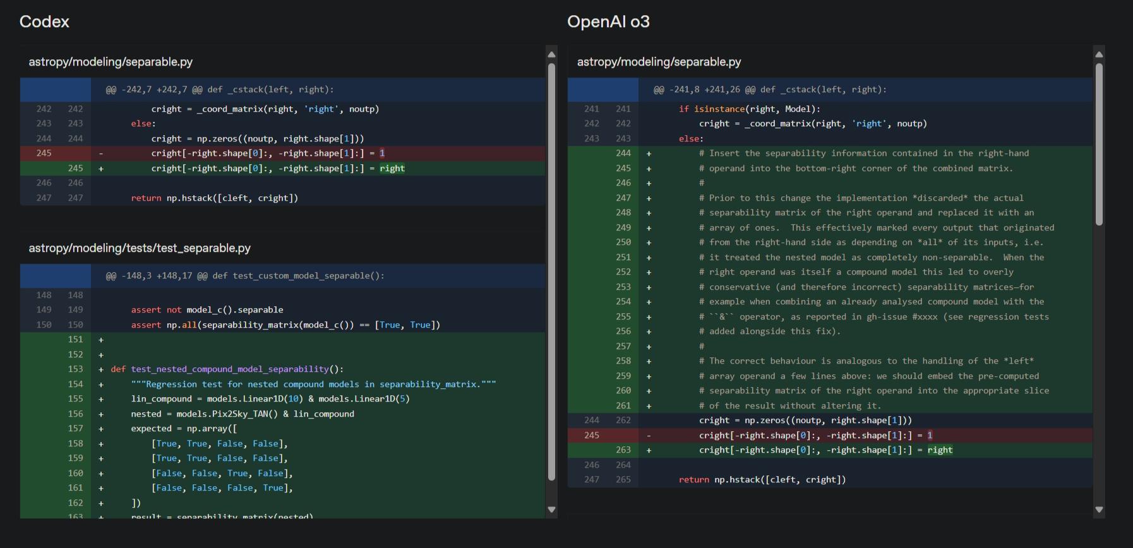
Task: Click the Regression test docstring line
Action: point(282,384)
